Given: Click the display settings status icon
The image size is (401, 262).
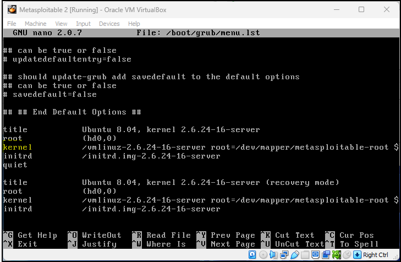Looking at the screenshot, I should click(x=315, y=255).
